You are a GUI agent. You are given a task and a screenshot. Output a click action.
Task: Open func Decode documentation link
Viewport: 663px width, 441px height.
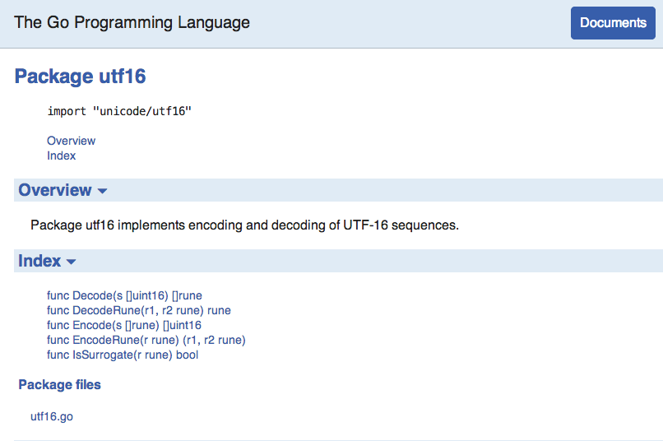click(x=124, y=295)
